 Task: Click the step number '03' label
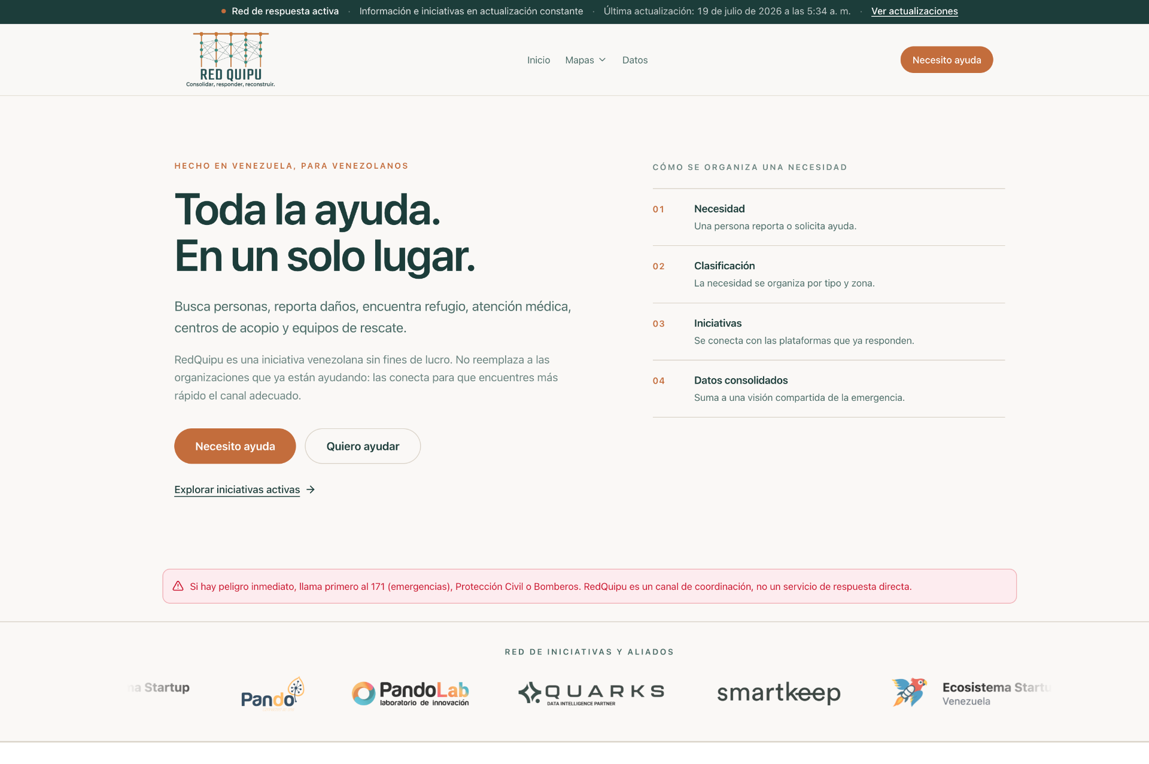(x=658, y=324)
